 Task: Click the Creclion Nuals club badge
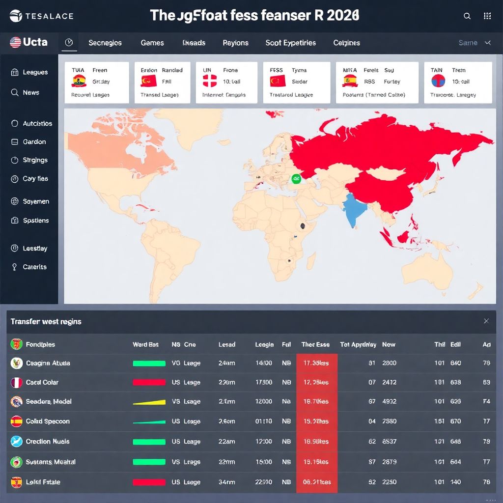pyautogui.click(x=17, y=441)
